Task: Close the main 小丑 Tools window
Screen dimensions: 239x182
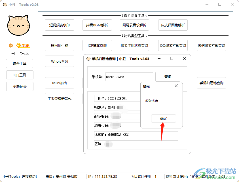Action: click(x=232, y=5)
